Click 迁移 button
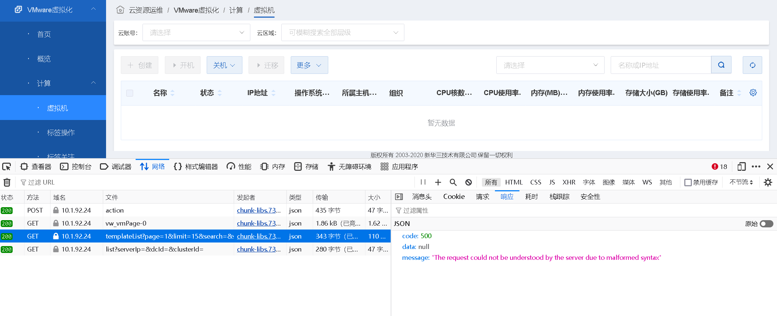 point(267,65)
